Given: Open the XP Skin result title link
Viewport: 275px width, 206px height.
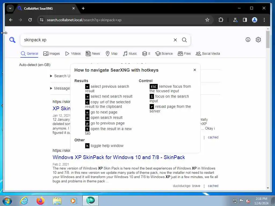Looking at the screenshot, I should (x=61, y=108).
